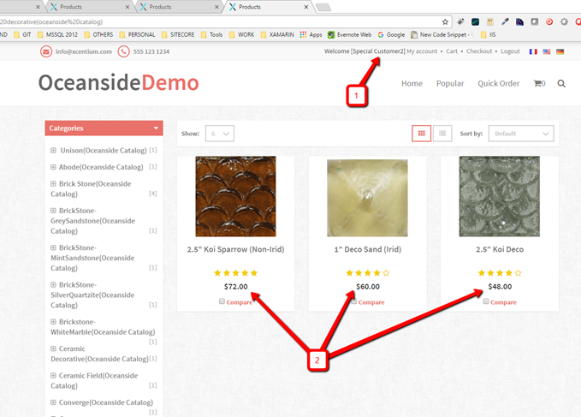
Task: Click the info@xcentium.com email address
Action: point(83,51)
